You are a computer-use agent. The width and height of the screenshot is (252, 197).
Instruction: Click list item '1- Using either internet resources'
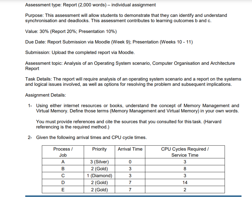(x=133, y=106)
